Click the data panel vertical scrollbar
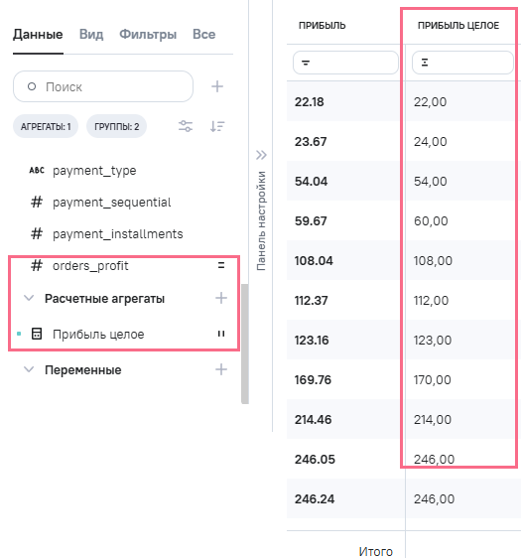Viewport: 521px width, 558px height. pyautogui.click(x=245, y=344)
